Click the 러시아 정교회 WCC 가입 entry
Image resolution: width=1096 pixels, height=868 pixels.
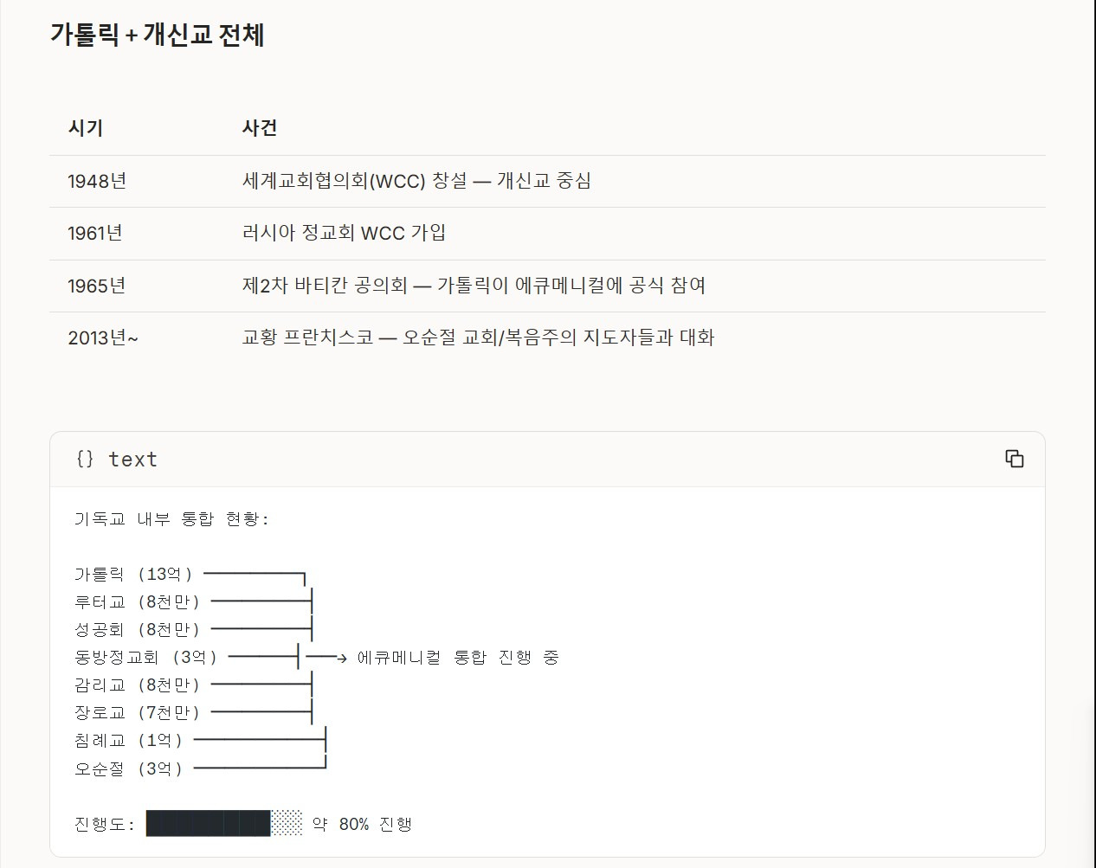point(344,233)
